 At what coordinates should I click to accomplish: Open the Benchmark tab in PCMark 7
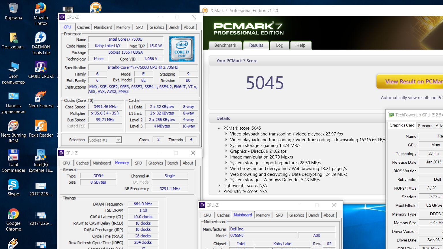(x=225, y=45)
